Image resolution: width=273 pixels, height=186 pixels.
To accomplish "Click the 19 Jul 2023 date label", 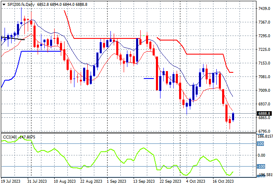I will click(11, 181).
